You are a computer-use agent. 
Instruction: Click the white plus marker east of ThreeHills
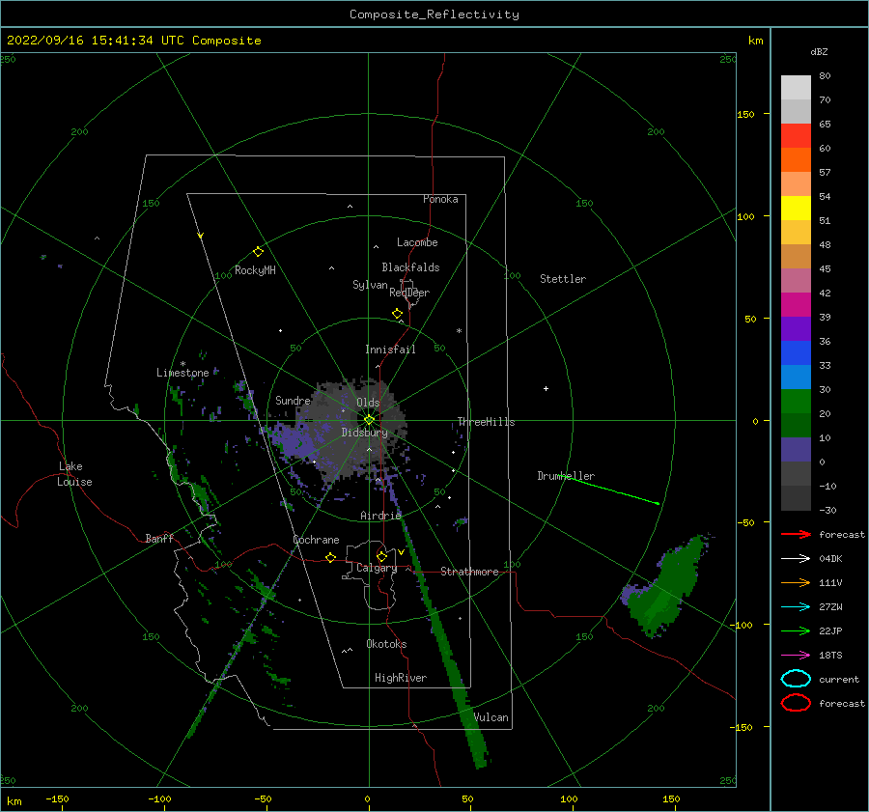tap(546, 388)
